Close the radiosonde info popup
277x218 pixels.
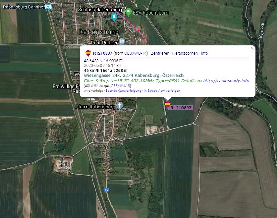point(252,48)
